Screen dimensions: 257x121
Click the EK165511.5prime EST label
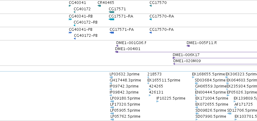pyautogui.click(x=164, y=80)
